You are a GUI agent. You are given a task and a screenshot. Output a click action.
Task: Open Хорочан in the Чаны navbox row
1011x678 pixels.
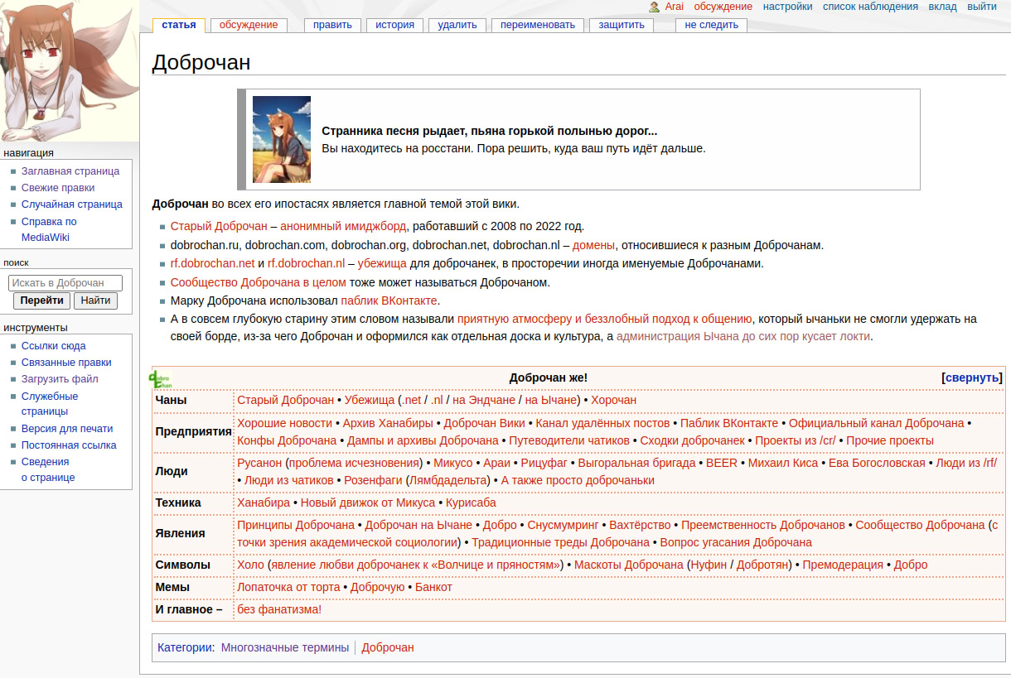click(x=613, y=400)
